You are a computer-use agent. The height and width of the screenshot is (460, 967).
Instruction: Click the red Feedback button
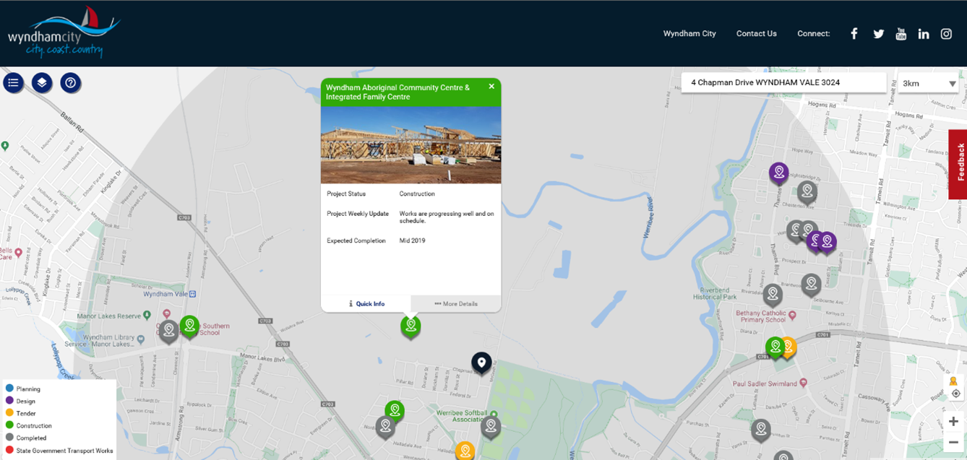958,164
